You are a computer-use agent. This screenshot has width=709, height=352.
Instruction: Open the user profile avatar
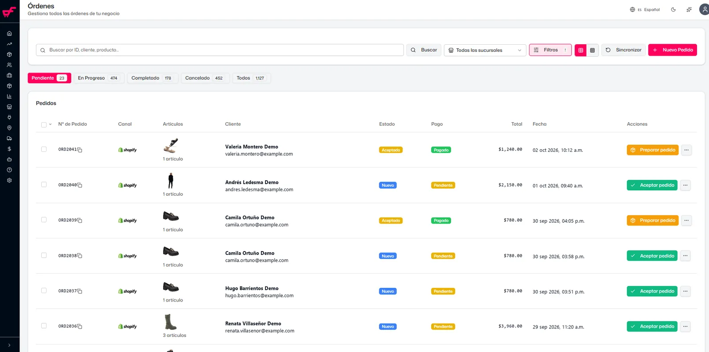[x=704, y=9]
